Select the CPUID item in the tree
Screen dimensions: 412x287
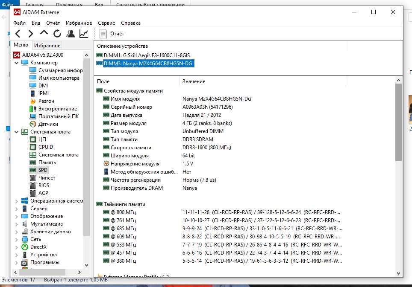pos(41,147)
